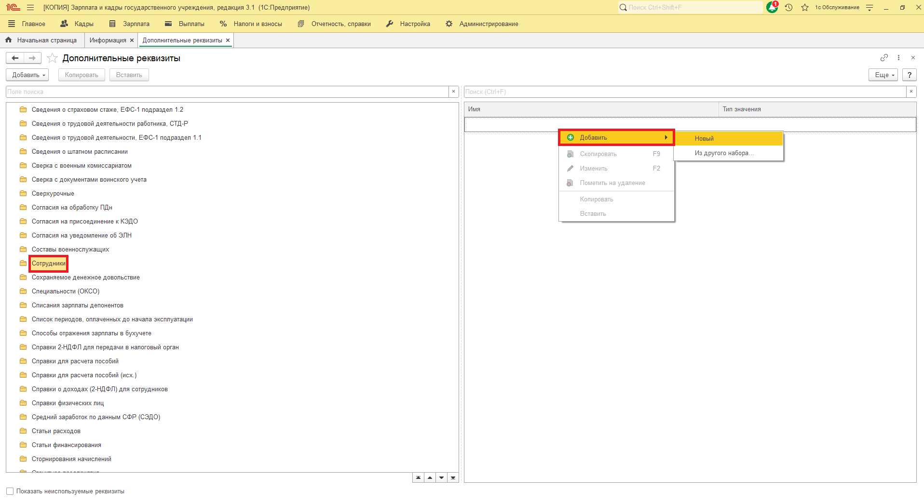Image resolution: width=924 pixels, height=503 pixels.
Task: Open the form's three-dot options menu
Action: click(x=898, y=58)
